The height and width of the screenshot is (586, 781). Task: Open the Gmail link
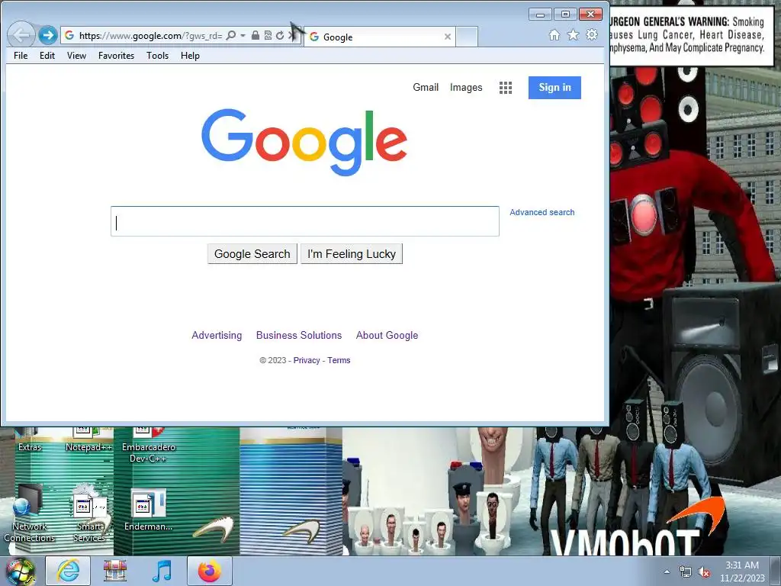click(426, 87)
